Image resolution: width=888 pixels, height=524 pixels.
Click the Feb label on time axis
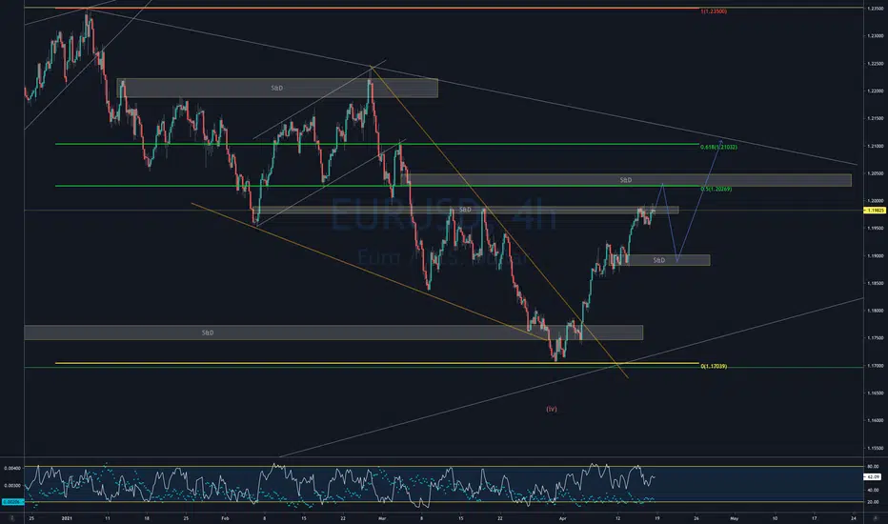[225, 517]
